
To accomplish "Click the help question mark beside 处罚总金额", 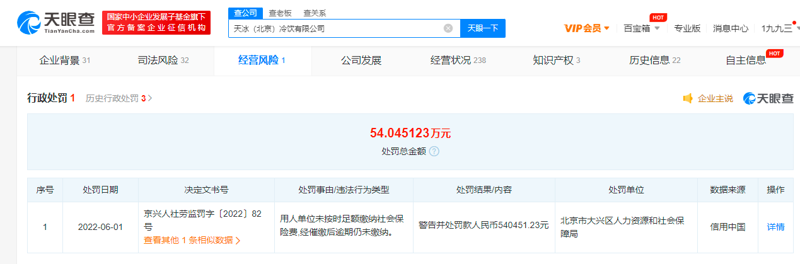I will (434, 151).
